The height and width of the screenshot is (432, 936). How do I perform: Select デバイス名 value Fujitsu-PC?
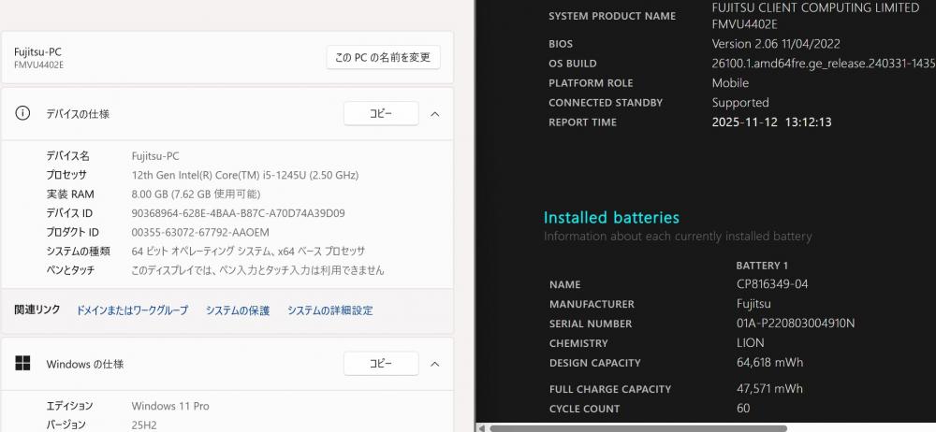coord(155,156)
